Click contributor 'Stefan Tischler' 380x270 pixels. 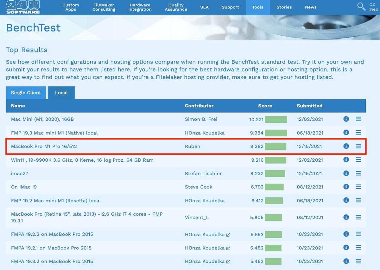[x=203, y=174]
